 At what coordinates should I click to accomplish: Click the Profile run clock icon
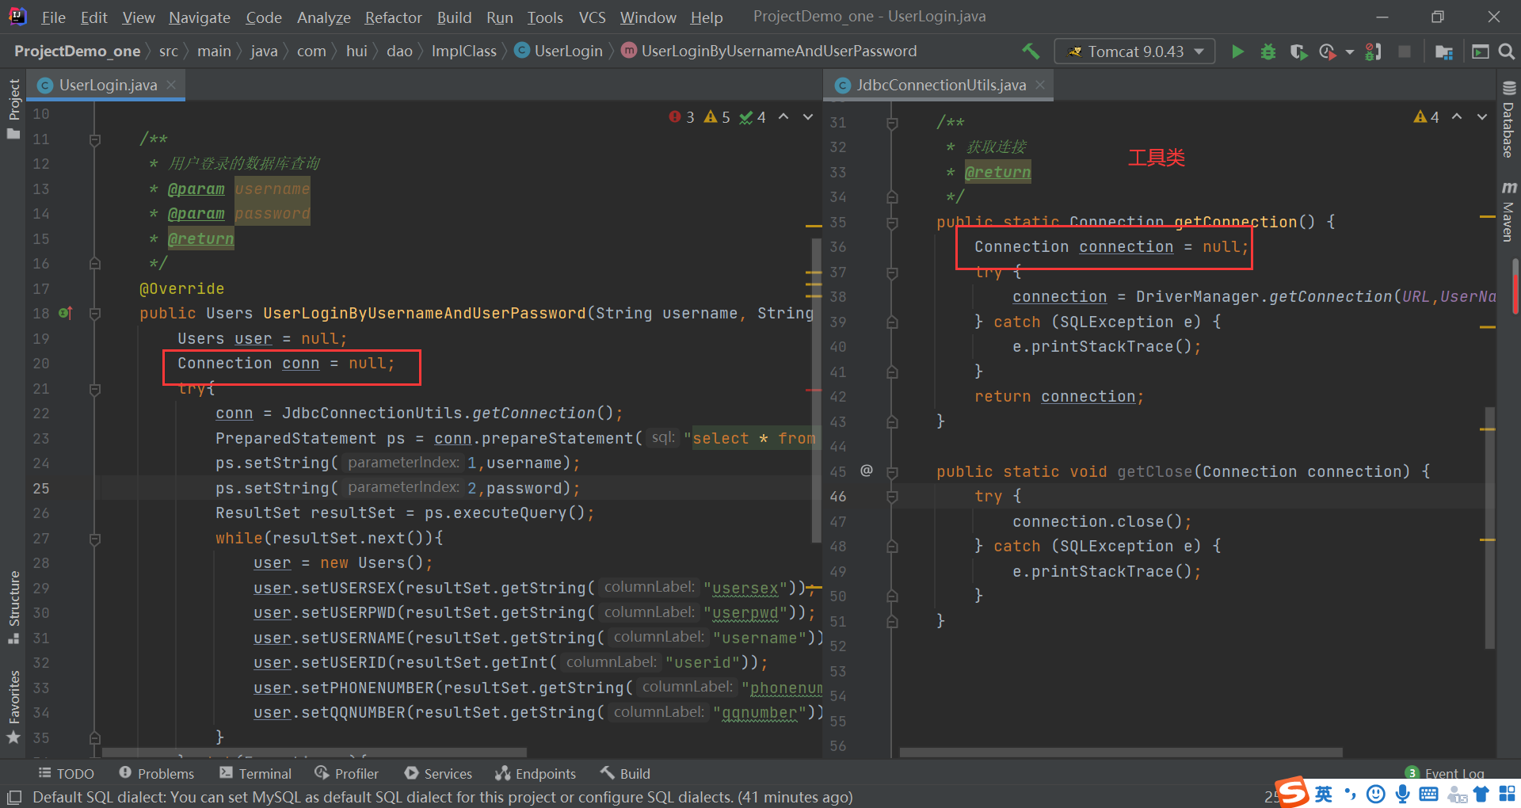coord(1328,51)
